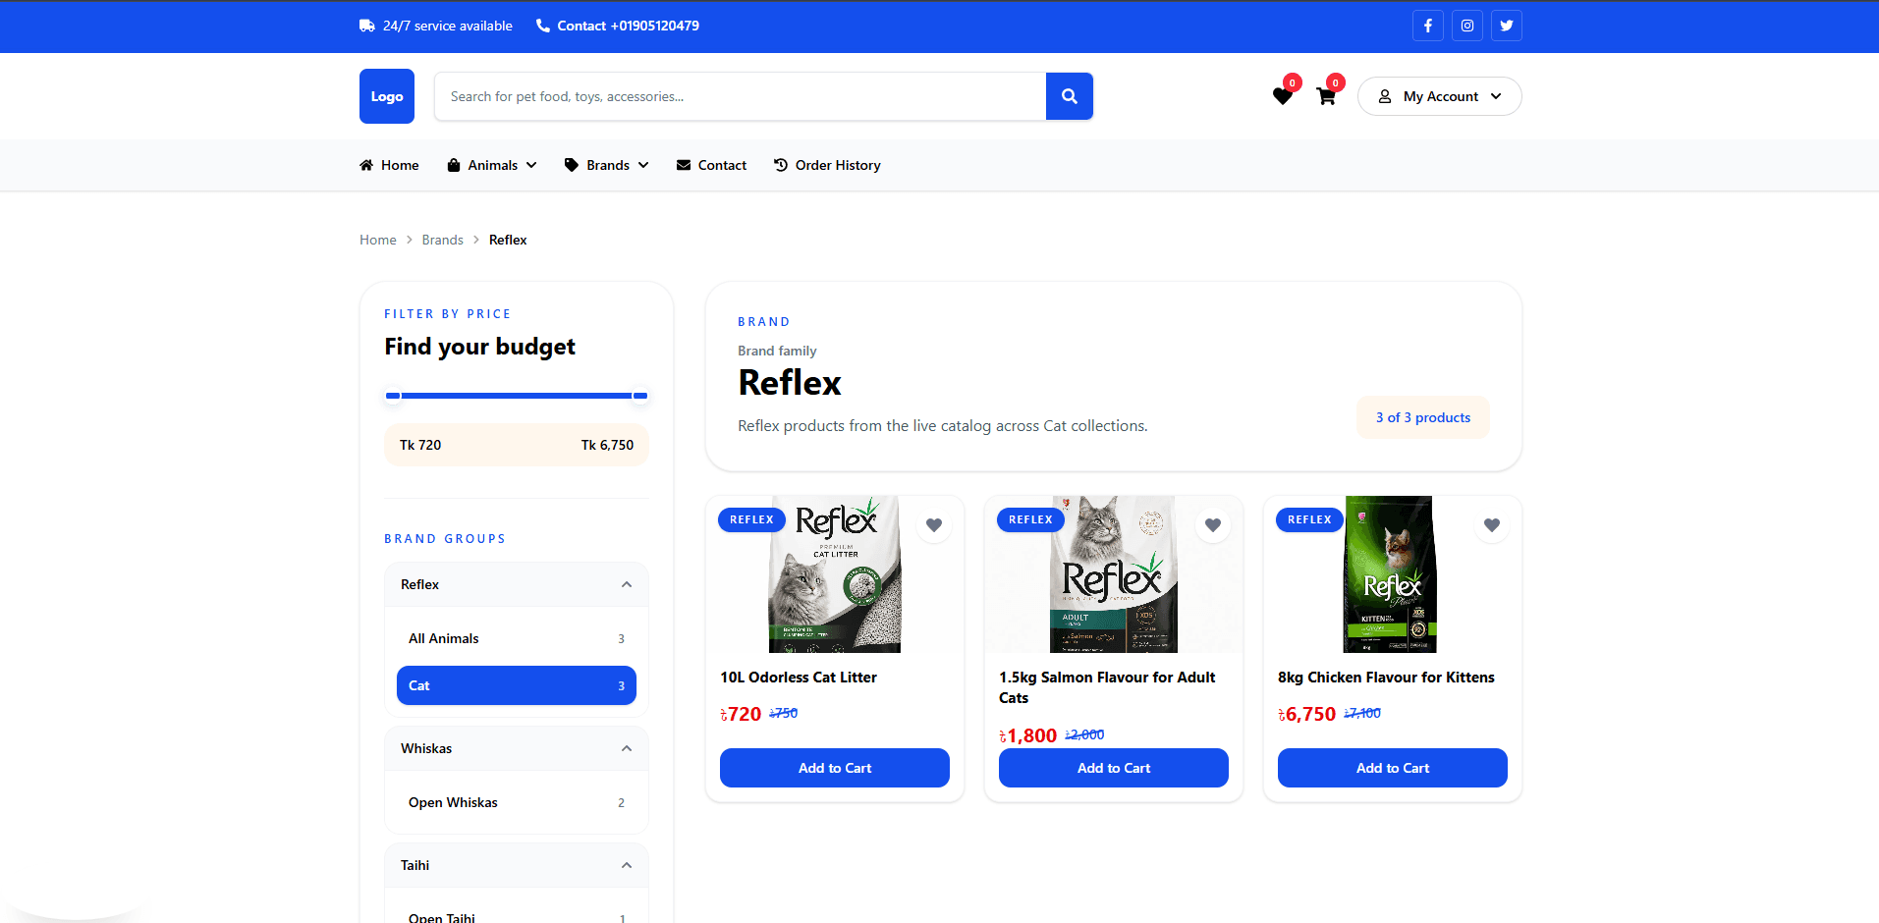Click the tag icon beside Brands
The height and width of the screenshot is (923, 1879).
572,165
